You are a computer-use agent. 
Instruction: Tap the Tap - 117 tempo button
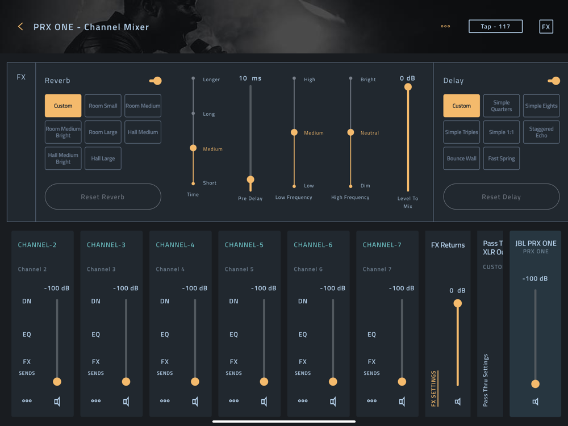click(x=495, y=27)
